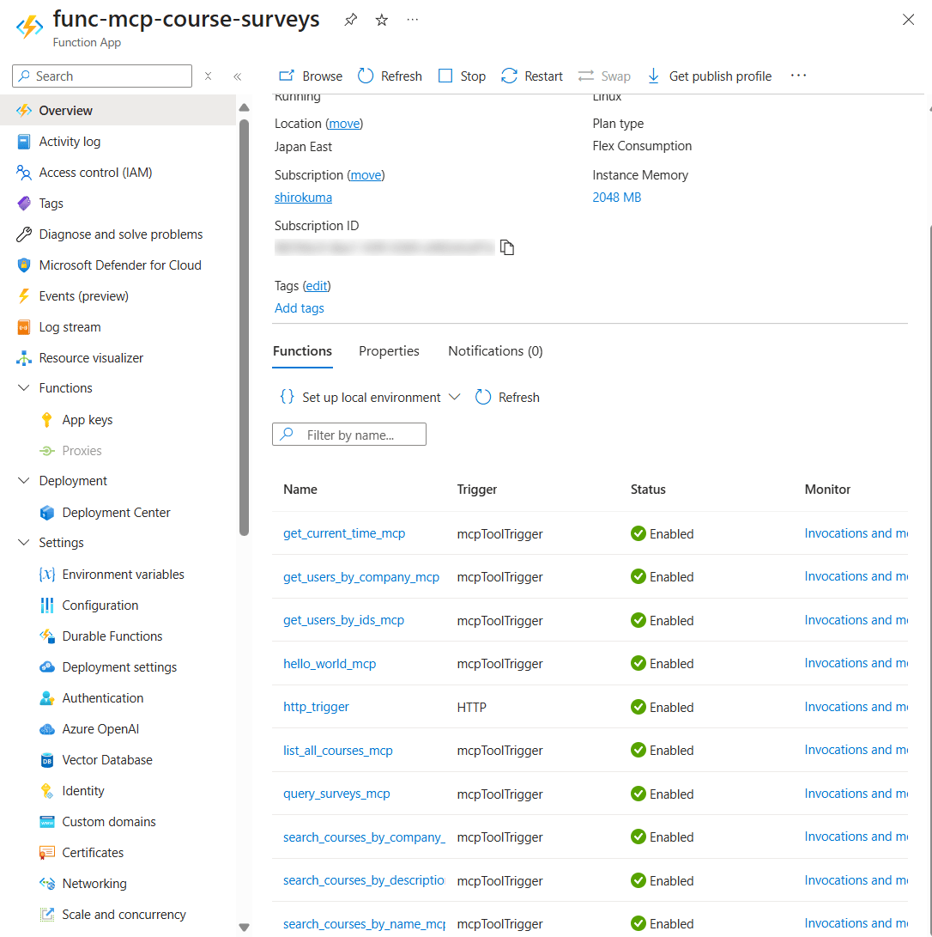This screenshot has height=937, width=932.
Task: Sort table by Name column header
Action: point(300,490)
